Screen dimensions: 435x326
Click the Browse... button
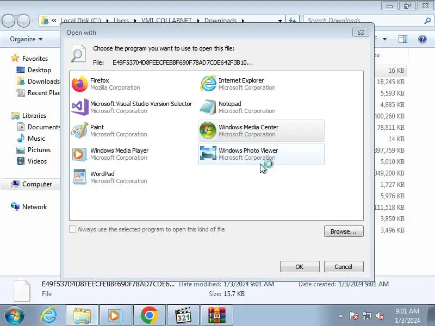(344, 231)
